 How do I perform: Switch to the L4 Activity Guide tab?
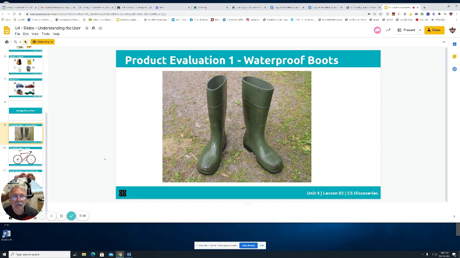coord(363,7)
